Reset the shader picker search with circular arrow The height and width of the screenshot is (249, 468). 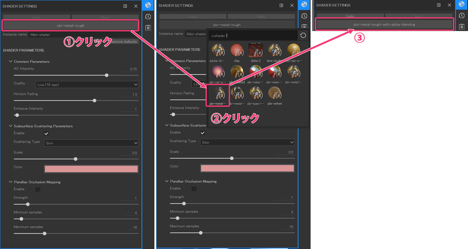(303, 36)
